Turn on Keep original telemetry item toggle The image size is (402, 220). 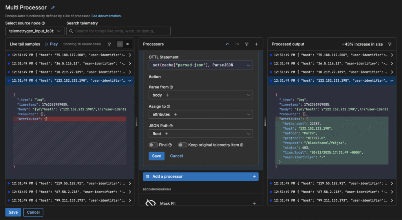point(183,145)
